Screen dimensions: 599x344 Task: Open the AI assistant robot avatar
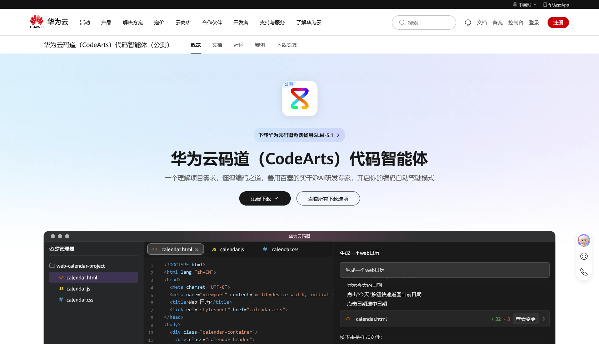pos(584,241)
